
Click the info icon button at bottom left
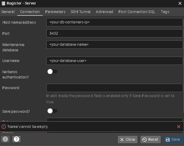pyautogui.click(x=6, y=139)
